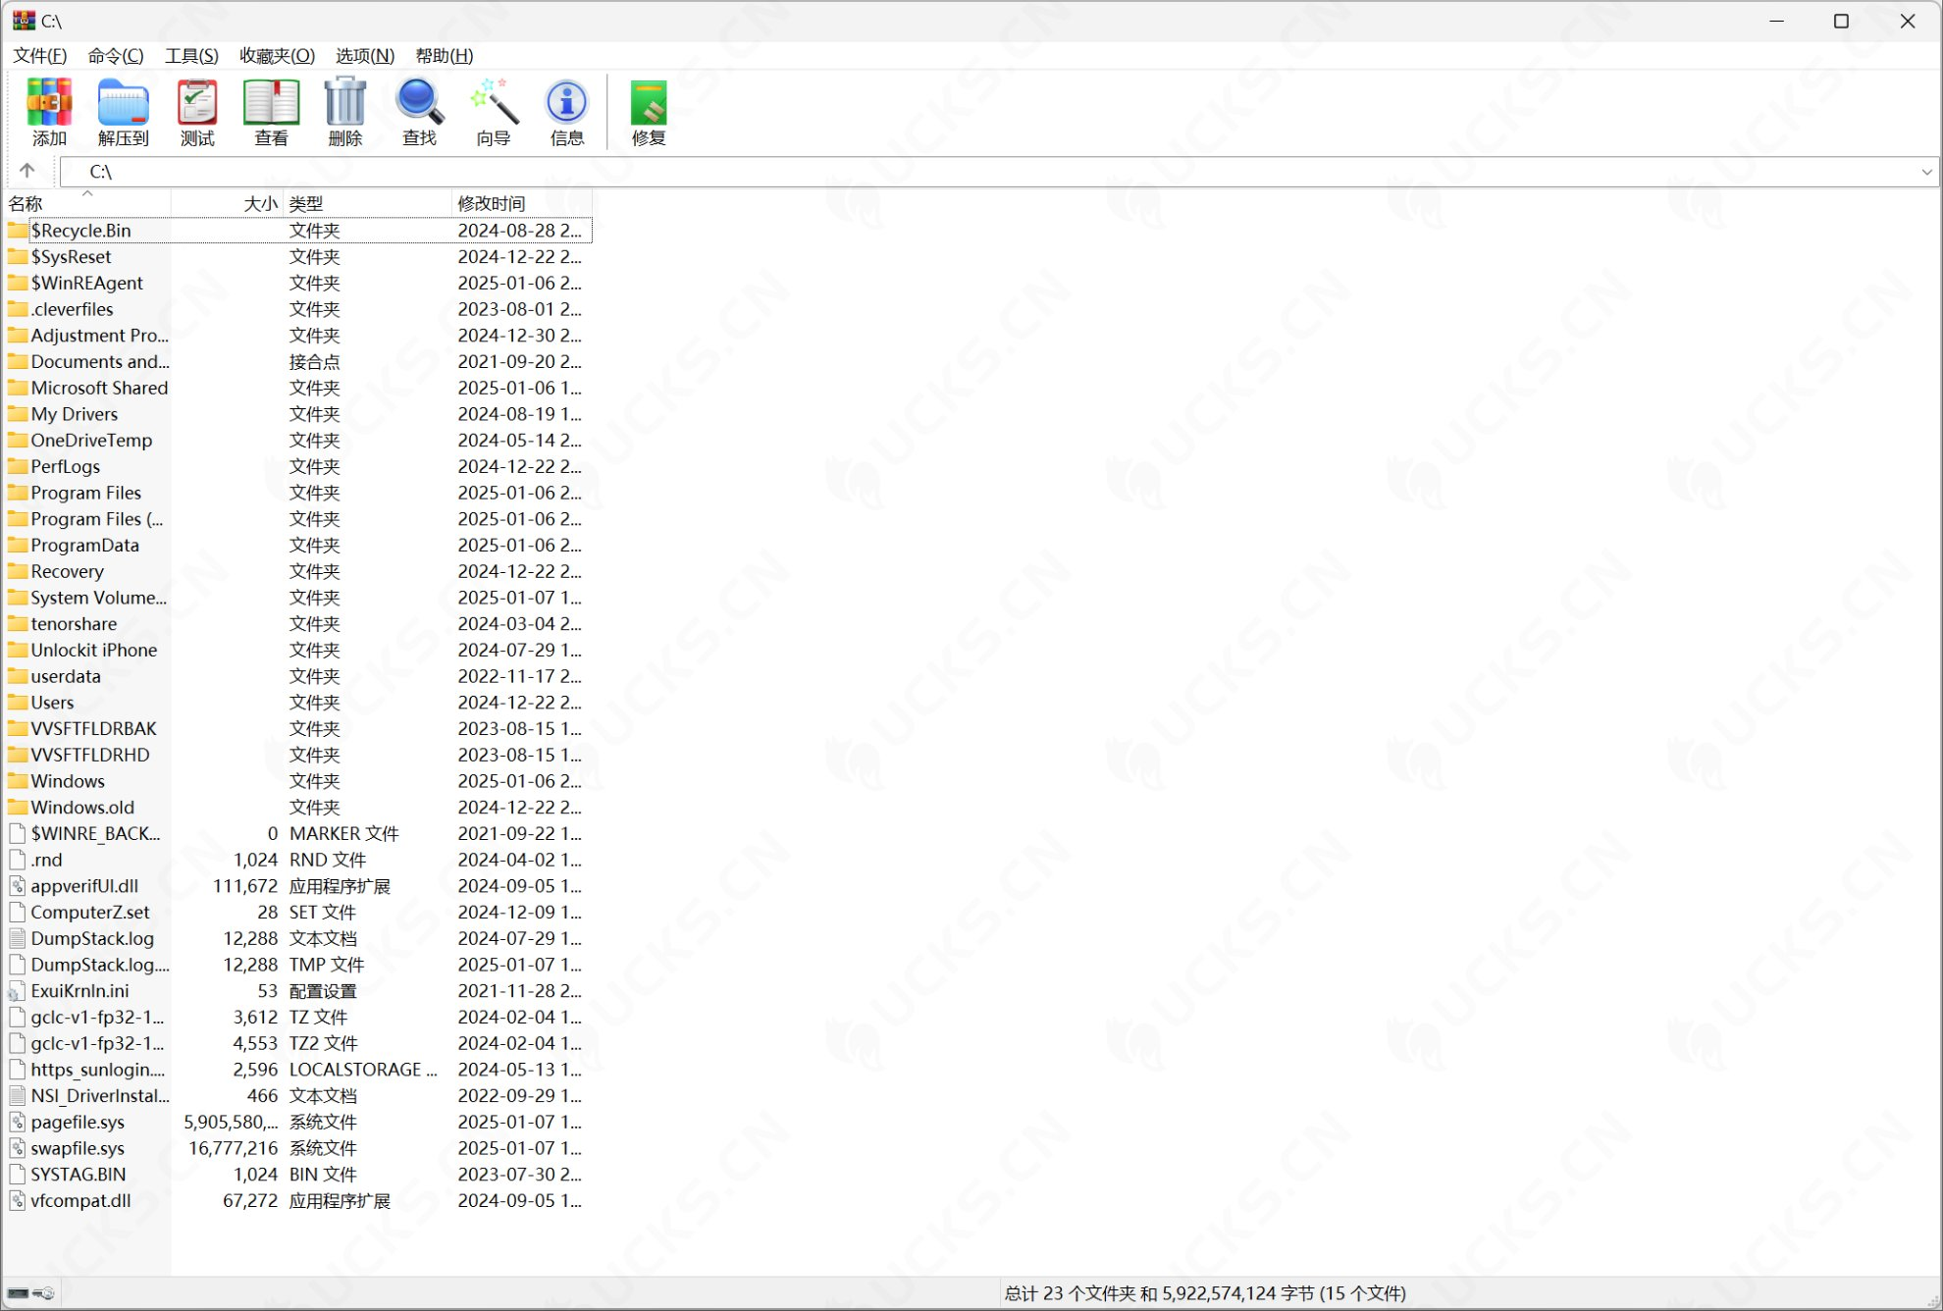Viewport: 1943px width, 1311px height.
Task: Select the $Recycle.Bin folder icon
Action: point(18,231)
